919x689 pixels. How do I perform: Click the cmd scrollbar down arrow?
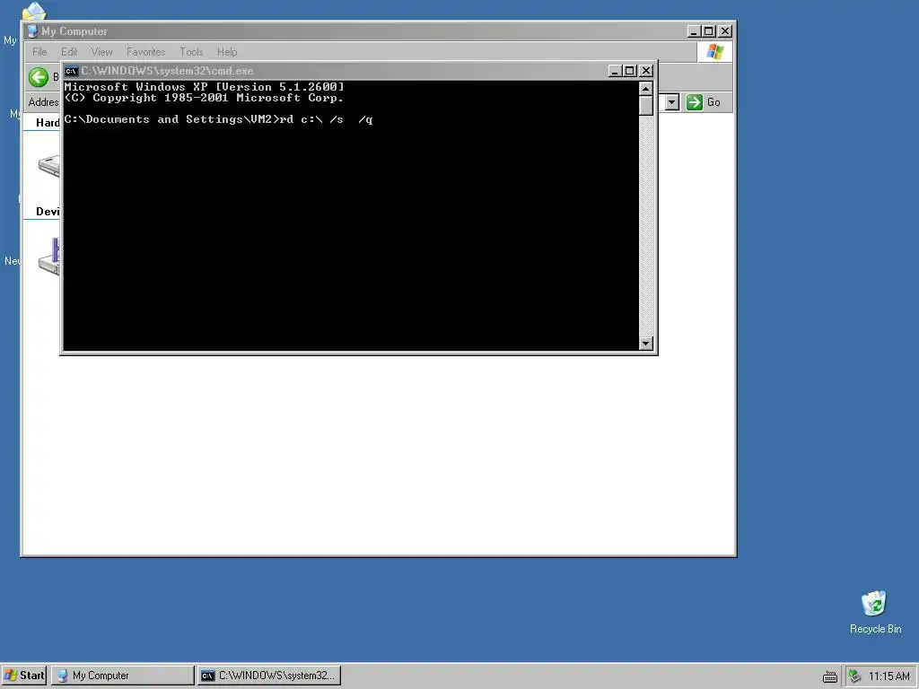point(645,344)
